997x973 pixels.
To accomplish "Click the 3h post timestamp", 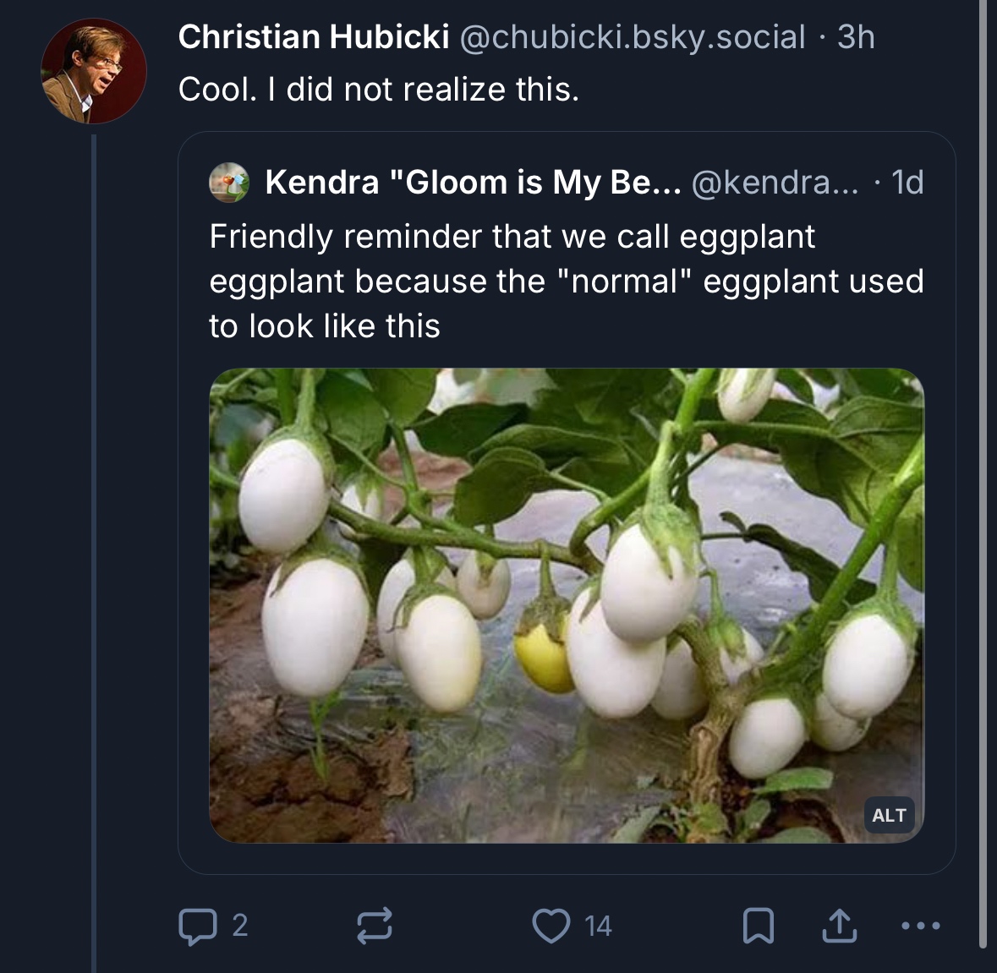I will tap(856, 37).
